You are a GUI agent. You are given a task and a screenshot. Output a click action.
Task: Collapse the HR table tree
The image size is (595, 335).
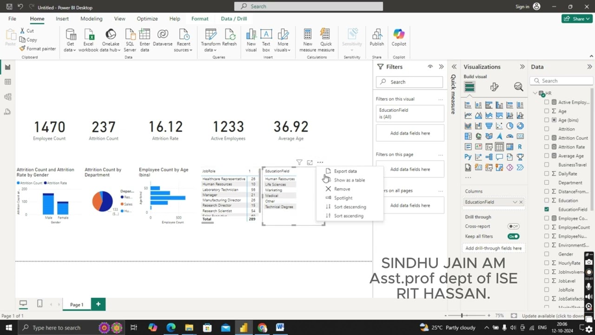(535, 94)
